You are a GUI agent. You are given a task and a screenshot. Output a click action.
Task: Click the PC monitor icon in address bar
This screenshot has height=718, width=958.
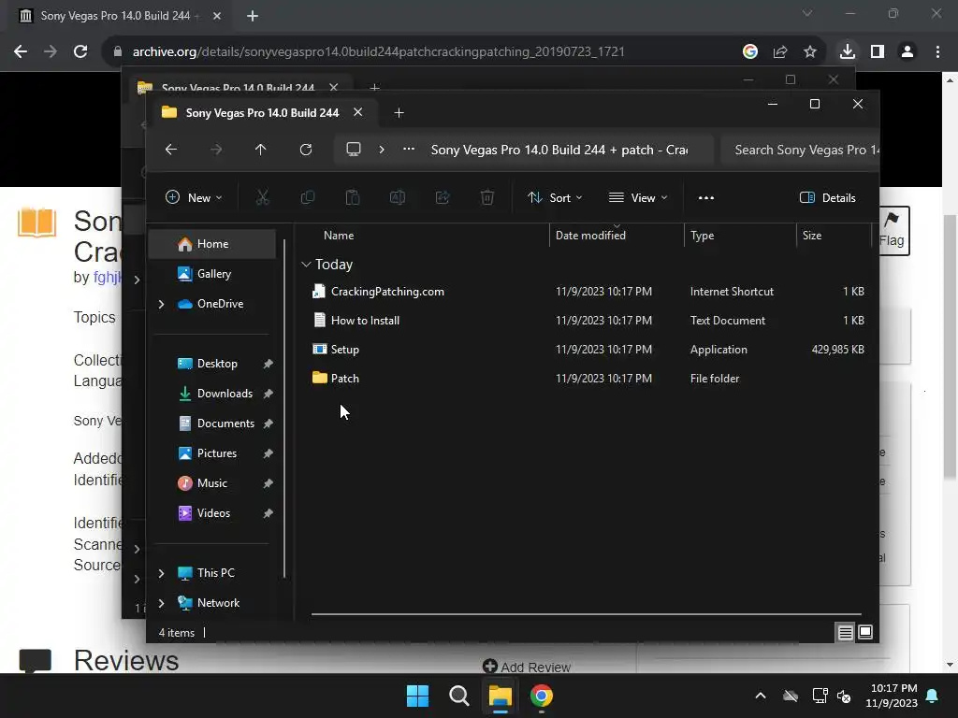[353, 150]
